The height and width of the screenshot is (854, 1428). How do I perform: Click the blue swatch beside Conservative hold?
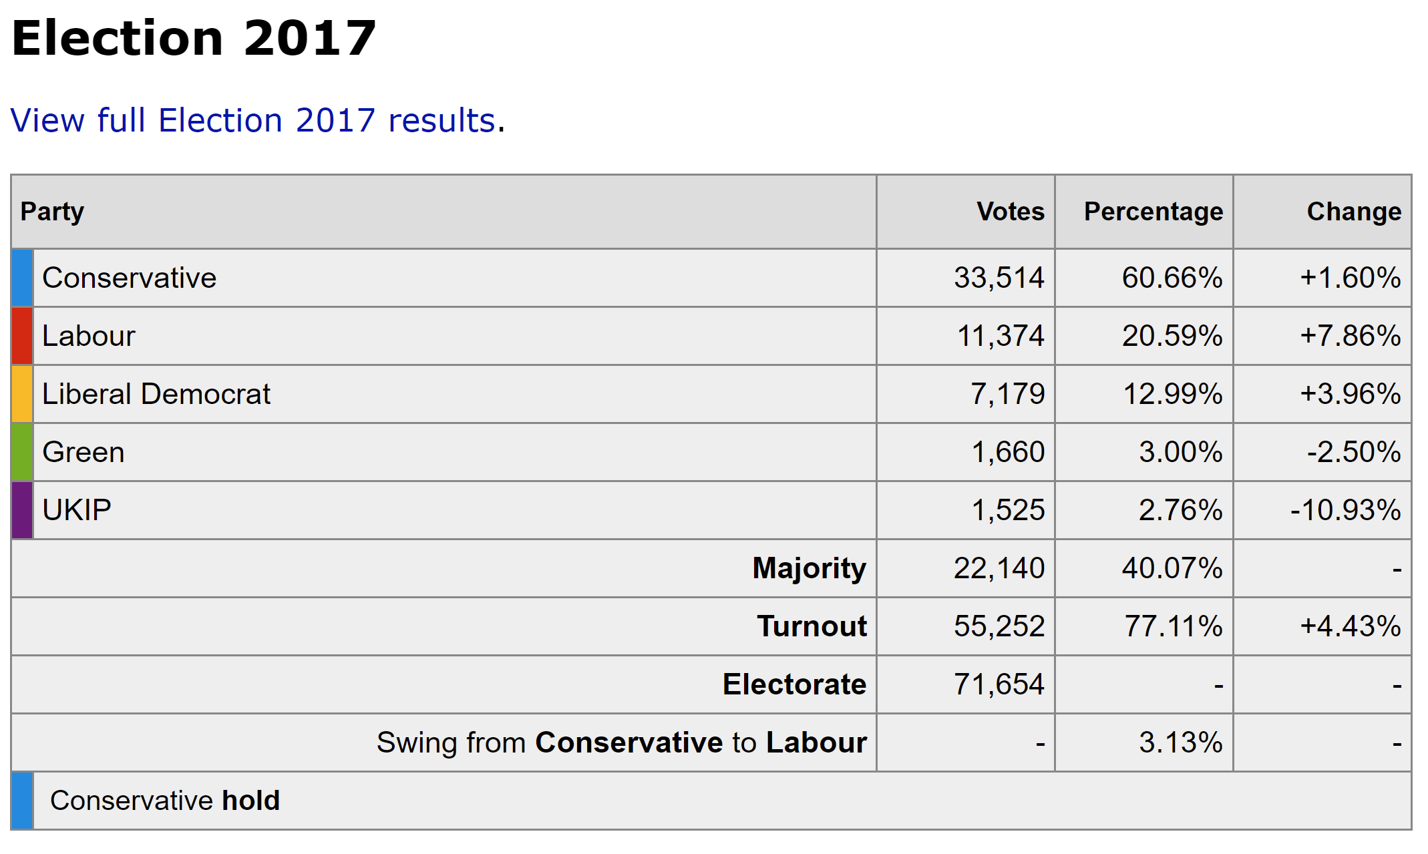[x=22, y=801]
